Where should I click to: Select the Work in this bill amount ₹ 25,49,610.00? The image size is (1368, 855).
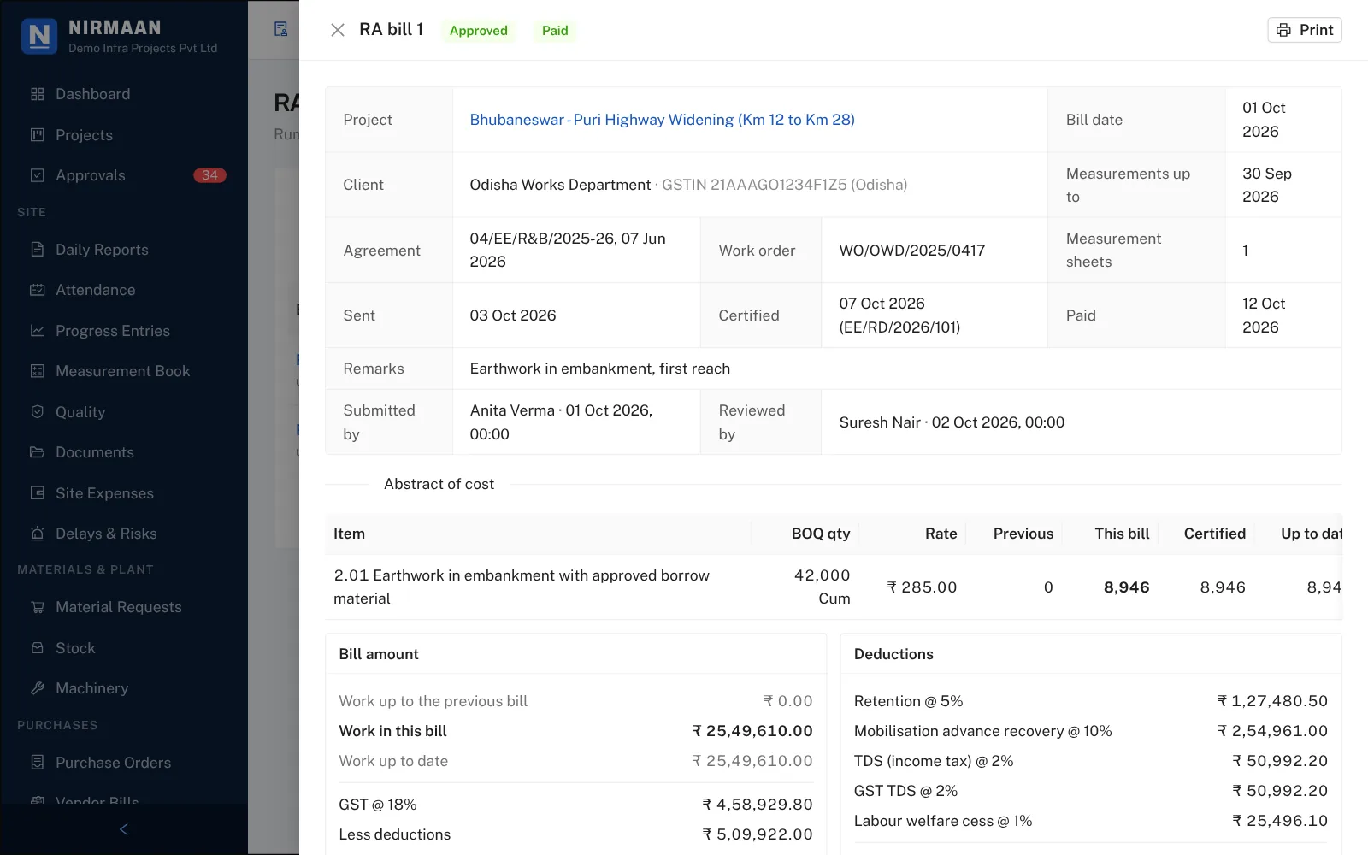(752, 731)
